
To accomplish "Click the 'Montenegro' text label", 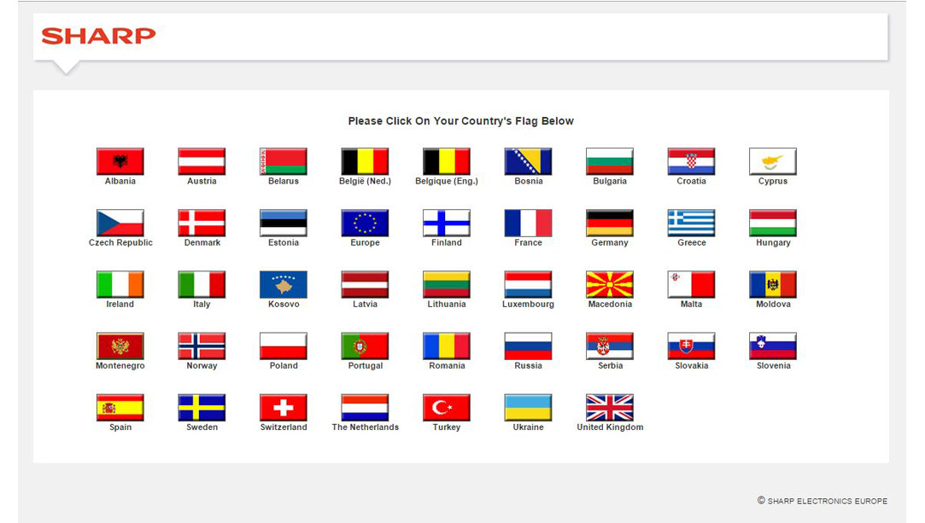I will [120, 366].
